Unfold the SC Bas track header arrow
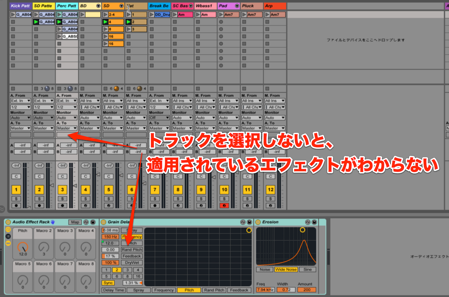449x297 pixels. pyautogui.click(x=191, y=6)
